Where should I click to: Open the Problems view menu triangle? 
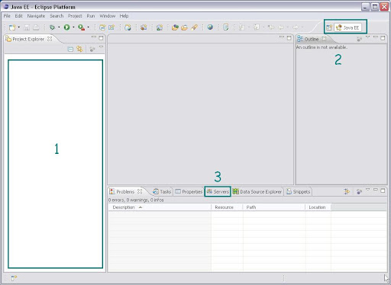[x=367, y=190]
